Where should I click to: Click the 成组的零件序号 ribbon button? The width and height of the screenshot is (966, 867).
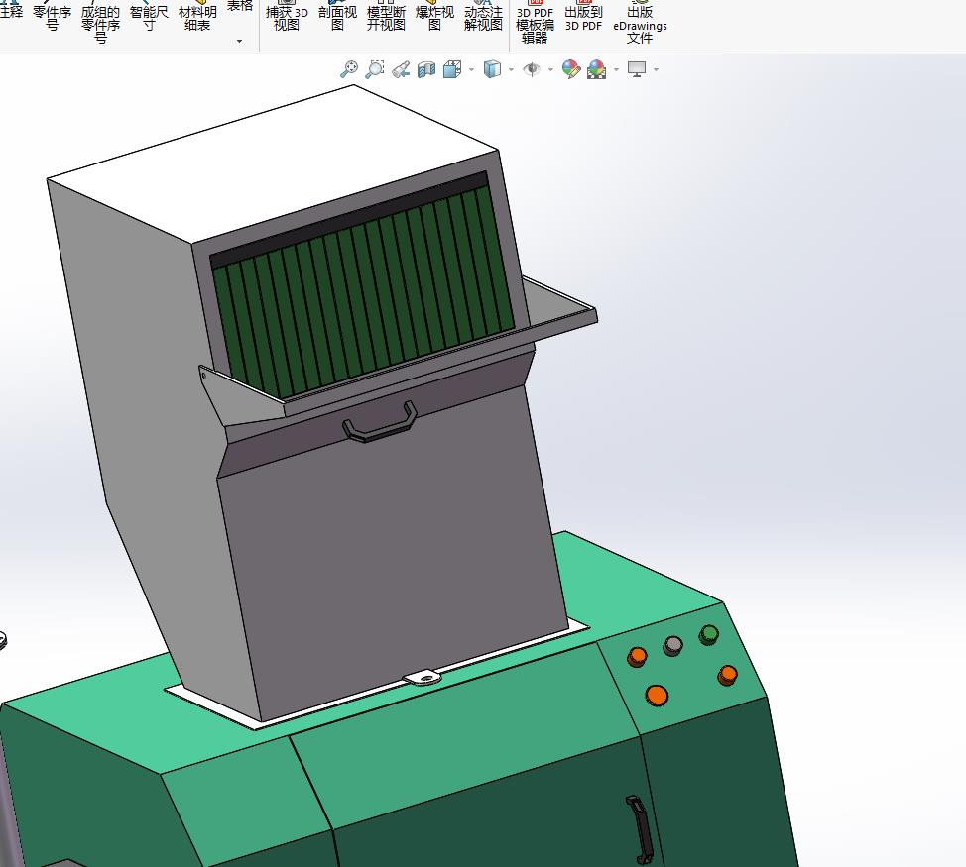click(x=100, y=22)
